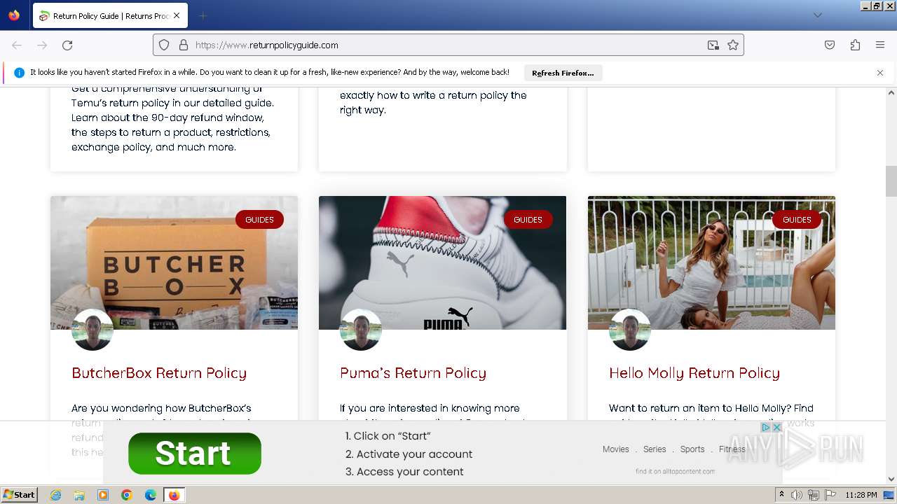Click Sports in the ad banner
The width and height of the screenshot is (897, 504).
[692, 449]
